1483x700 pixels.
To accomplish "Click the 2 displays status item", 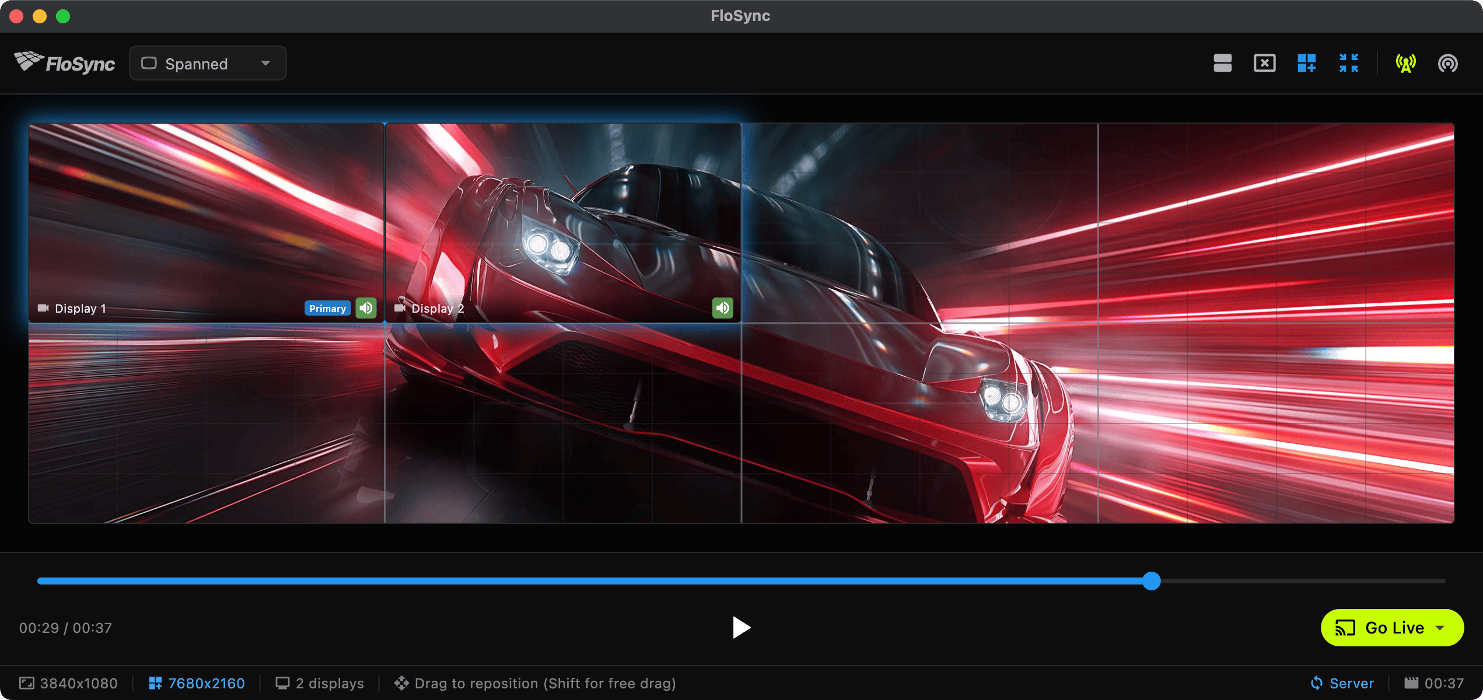I will click(320, 683).
